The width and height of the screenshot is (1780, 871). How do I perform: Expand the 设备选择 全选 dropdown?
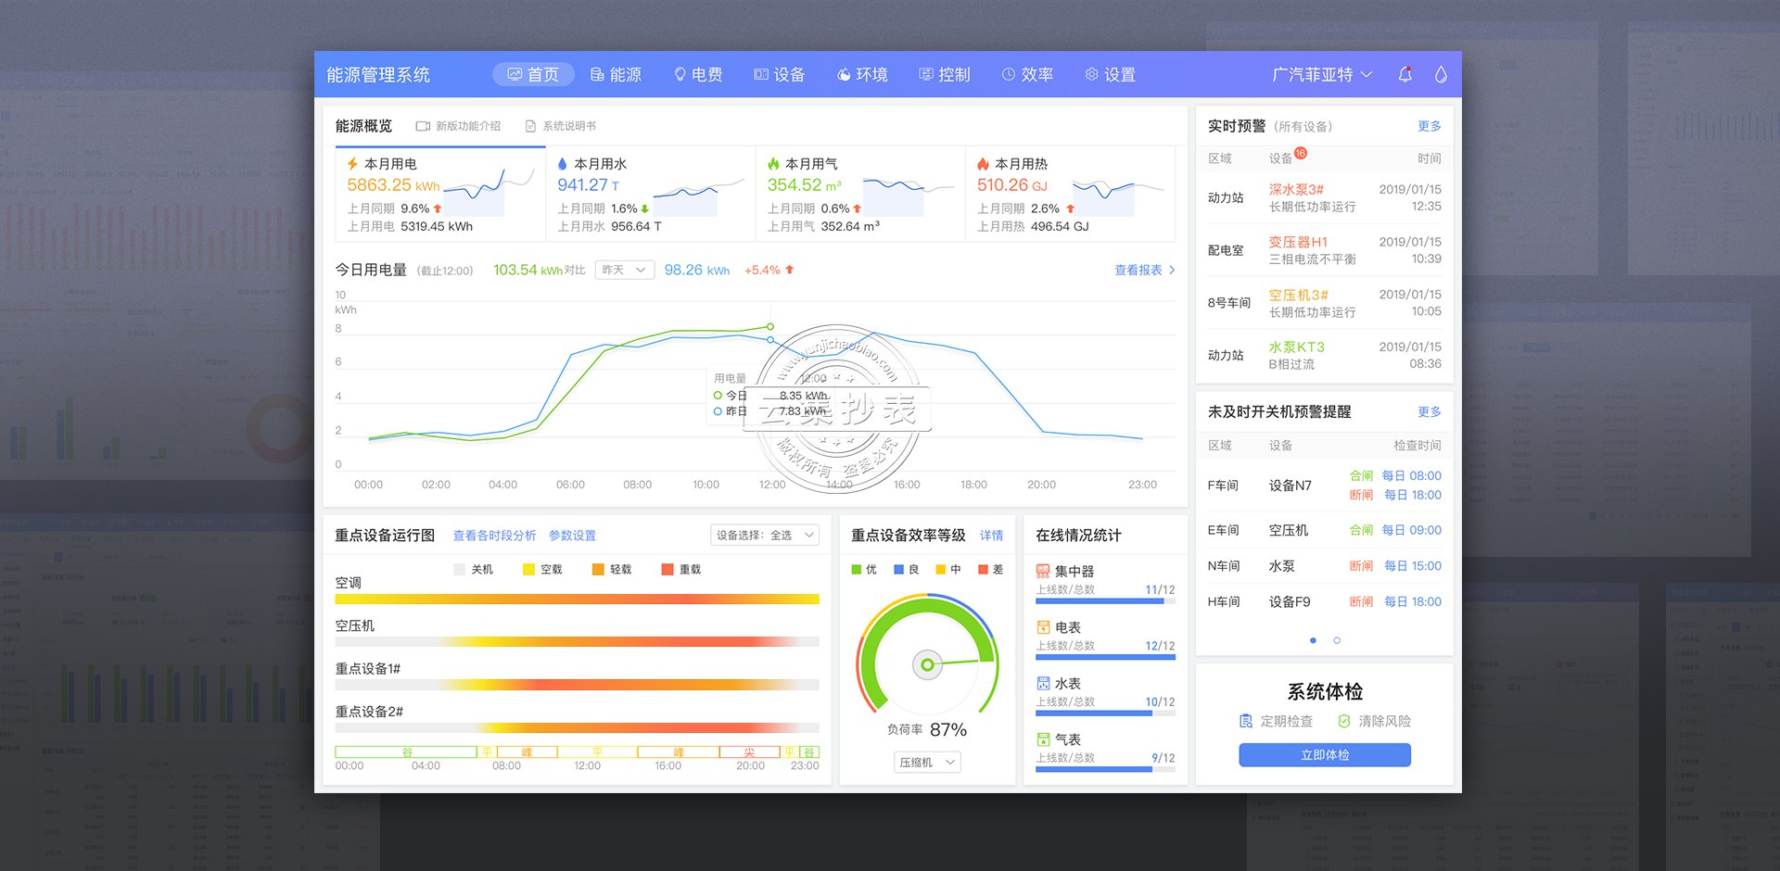(x=766, y=536)
